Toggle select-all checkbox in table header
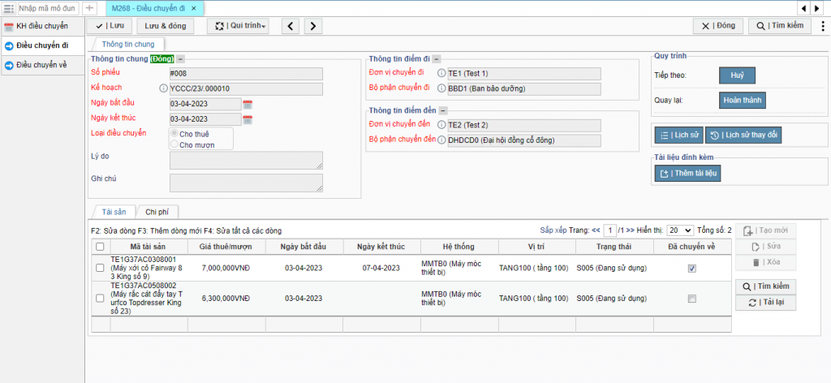Image resolution: width=831 pixels, height=383 pixels. pyautogui.click(x=100, y=247)
